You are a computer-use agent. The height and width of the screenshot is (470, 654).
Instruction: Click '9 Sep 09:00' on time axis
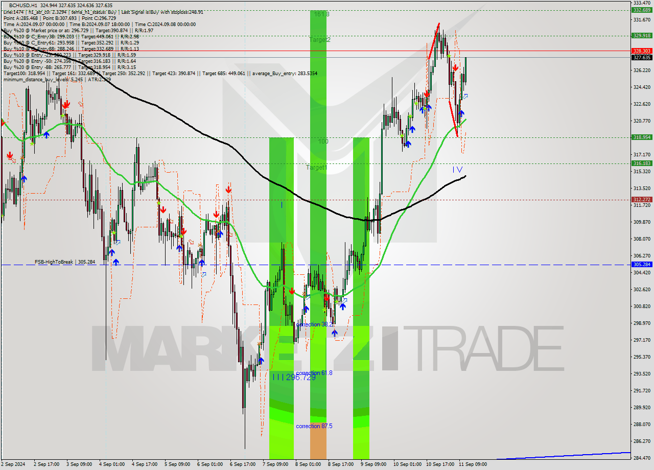(373, 464)
